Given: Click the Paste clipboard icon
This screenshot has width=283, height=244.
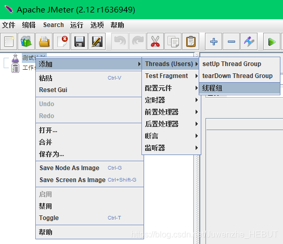Looking at the screenshot, I should [190, 42].
